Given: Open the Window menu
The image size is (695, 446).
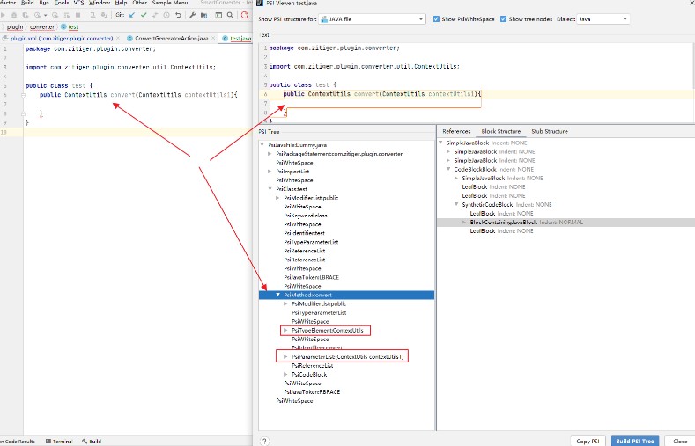Looking at the screenshot, I should 100,3.
